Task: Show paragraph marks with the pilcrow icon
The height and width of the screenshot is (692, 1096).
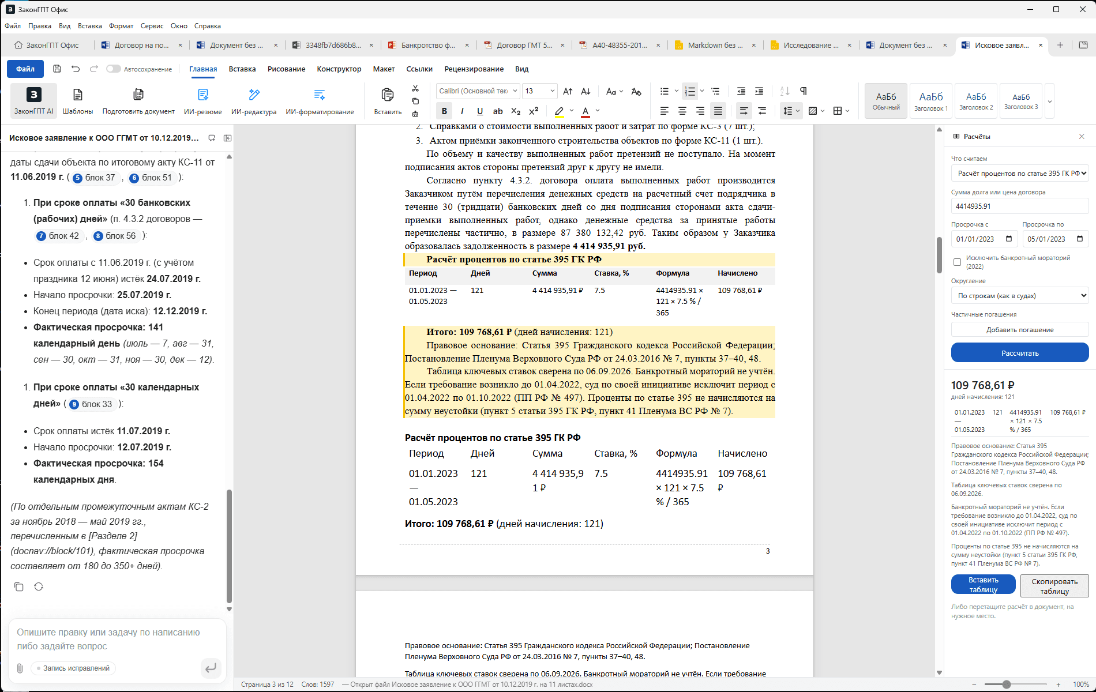Action: pos(804,91)
